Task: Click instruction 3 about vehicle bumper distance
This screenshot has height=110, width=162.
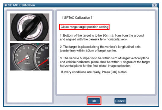Action: (105, 62)
